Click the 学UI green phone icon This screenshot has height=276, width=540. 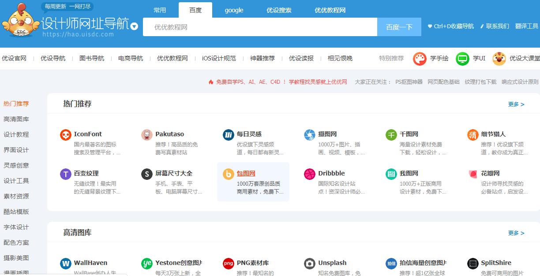(462, 58)
